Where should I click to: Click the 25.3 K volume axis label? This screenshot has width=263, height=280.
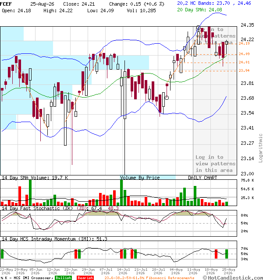pyautogui.click(x=247, y=198)
